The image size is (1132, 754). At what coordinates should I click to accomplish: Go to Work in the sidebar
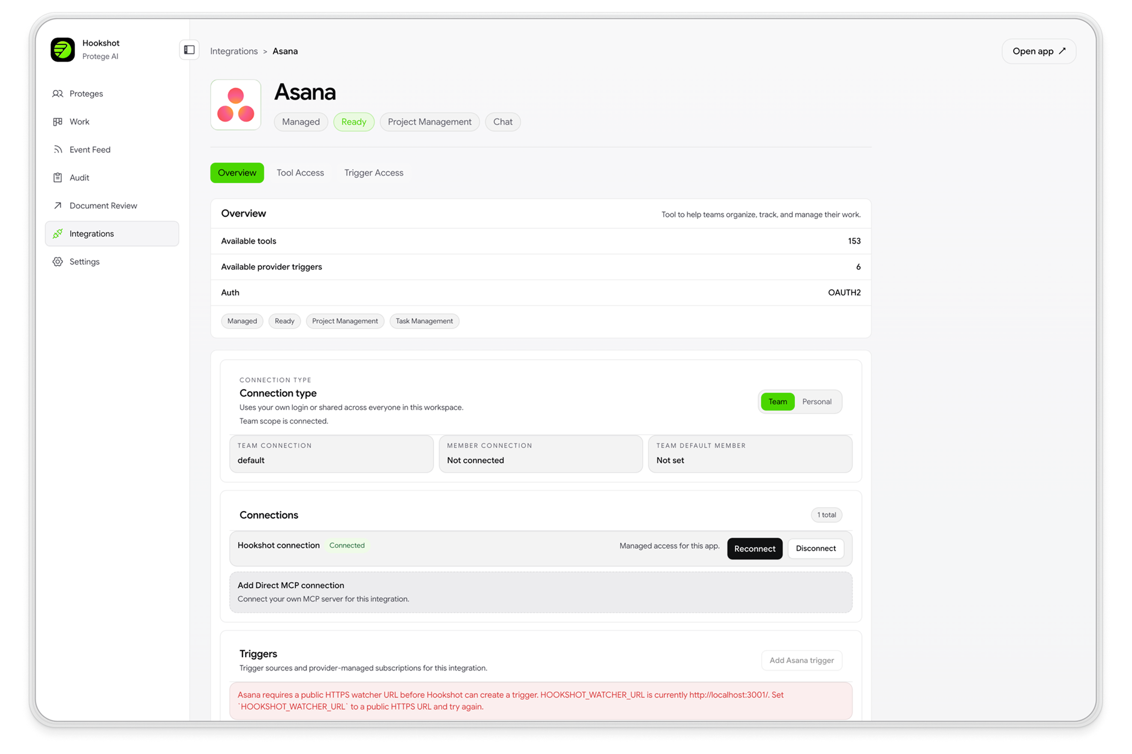(112, 122)
